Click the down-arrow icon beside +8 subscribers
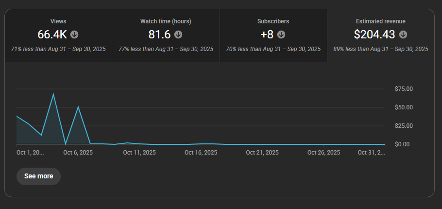Screen dimensions: 442x209 pyautogui.click(x=281, y=35)
